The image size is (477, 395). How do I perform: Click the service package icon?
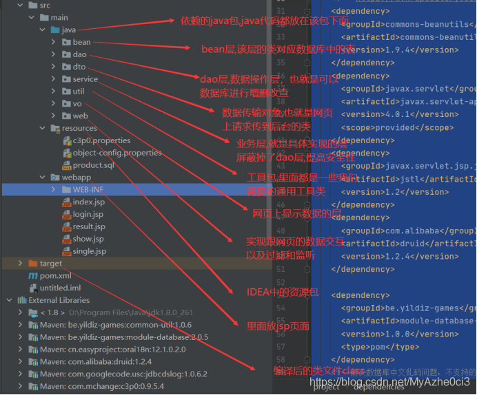point(66,79)
